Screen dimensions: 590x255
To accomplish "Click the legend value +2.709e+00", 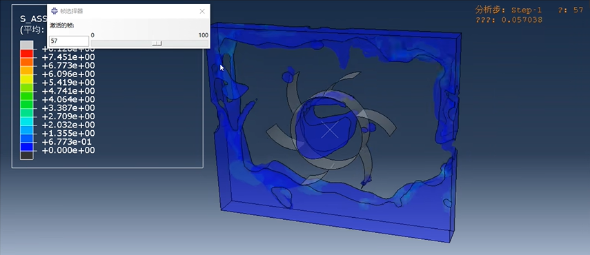I will (68, 116).
